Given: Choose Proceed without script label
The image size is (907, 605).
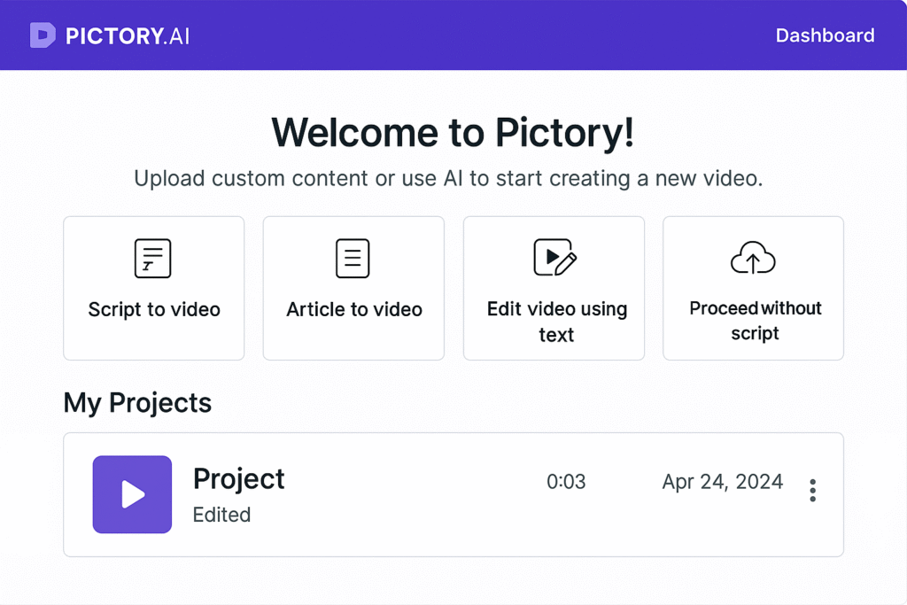Looking at the screenshot, I should point(755,321).
